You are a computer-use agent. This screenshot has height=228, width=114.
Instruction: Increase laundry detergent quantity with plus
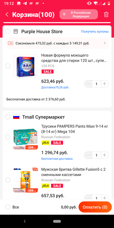tap(105, 84)
